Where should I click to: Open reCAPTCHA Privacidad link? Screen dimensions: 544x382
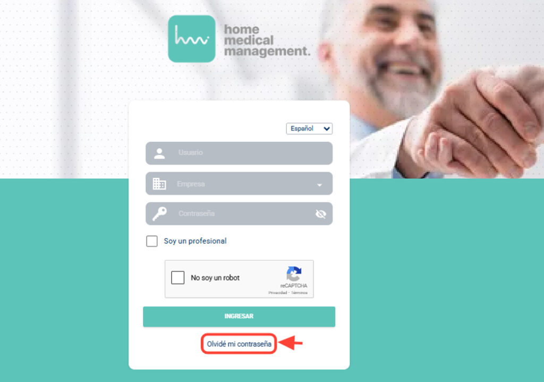pos(277,293)
